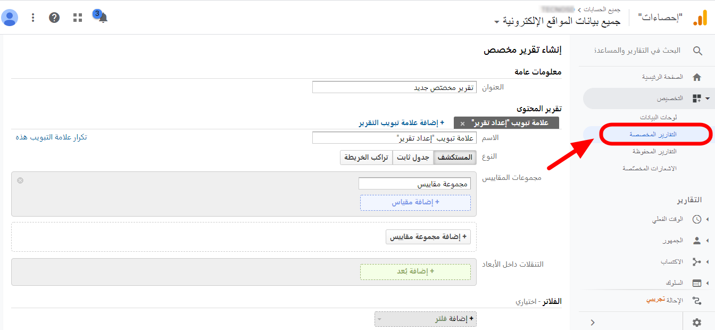
Task: Click إضافة مجموعة مقاييس button
Action: [x=428, y=237]
